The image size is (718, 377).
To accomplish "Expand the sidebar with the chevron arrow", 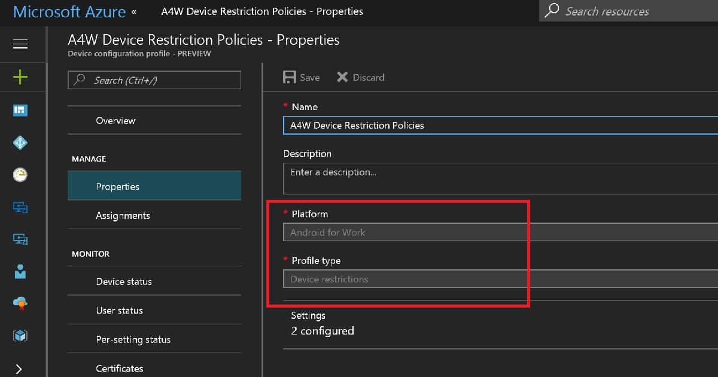I will (x=20, y=369).
